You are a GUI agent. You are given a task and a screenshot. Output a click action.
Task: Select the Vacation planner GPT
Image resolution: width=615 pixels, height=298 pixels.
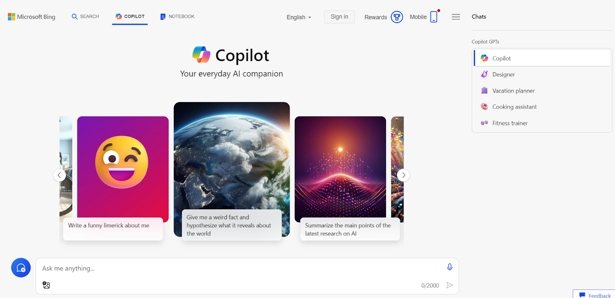(542, 91)
